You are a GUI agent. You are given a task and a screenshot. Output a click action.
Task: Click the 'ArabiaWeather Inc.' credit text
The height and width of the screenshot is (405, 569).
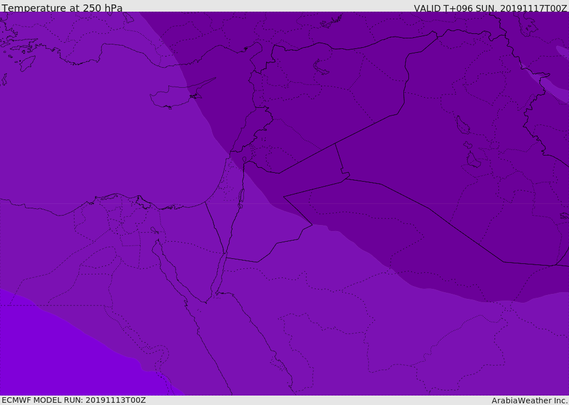tap(529, 401)
